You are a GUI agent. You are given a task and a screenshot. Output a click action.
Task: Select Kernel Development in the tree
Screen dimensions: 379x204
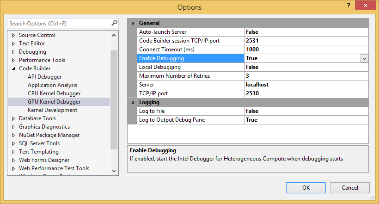pyautogui.click(x=52, y=110)
